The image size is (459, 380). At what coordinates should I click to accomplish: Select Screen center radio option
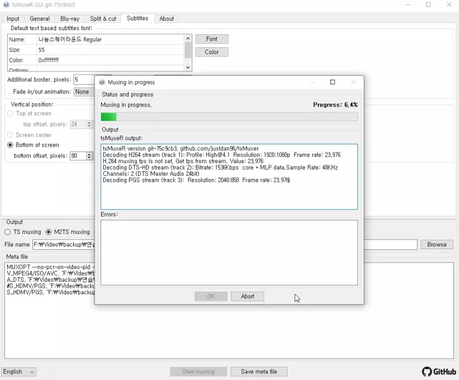29,135
